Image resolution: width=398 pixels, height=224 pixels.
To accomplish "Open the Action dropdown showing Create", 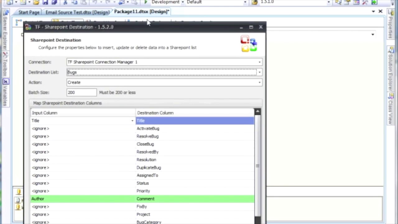I will (260, 82).
